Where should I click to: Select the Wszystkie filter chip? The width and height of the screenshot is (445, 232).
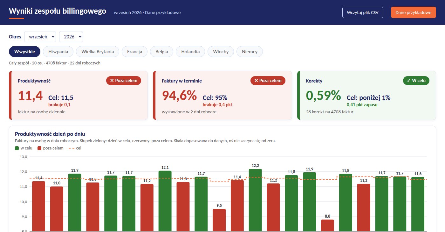(x=25, y=52)
